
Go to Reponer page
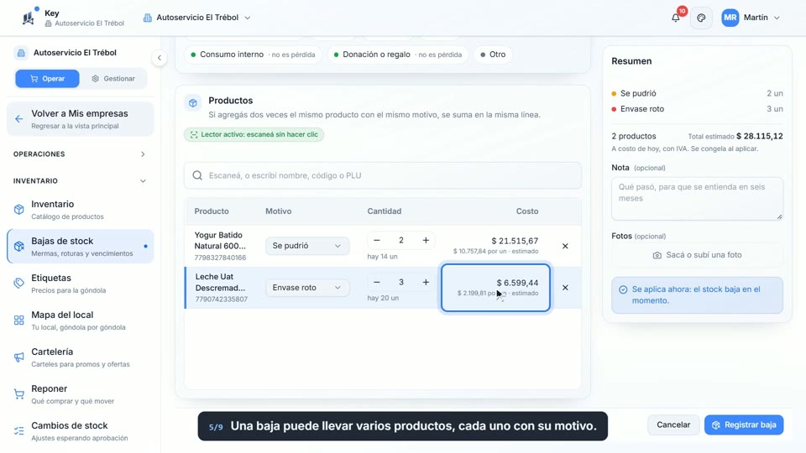(81, 394)
